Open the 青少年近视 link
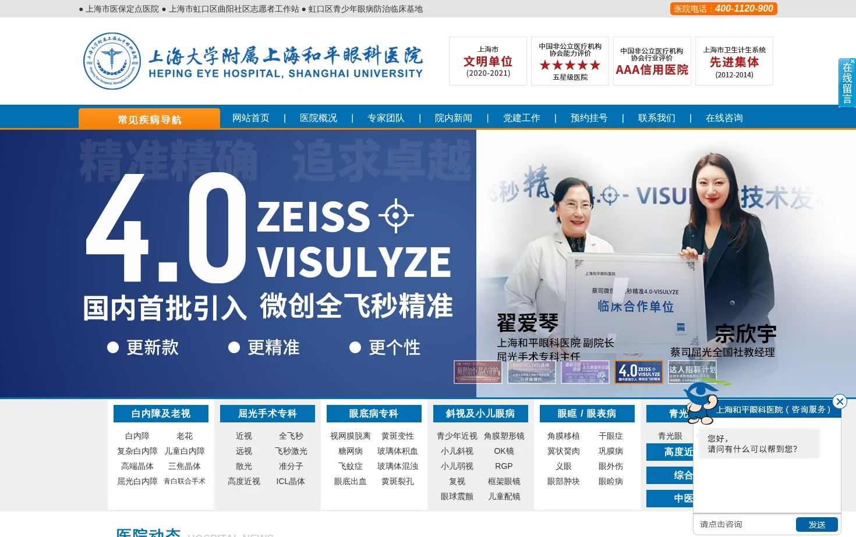The width and height of the screenshot is (856, 537). click(x=457, y=436)
